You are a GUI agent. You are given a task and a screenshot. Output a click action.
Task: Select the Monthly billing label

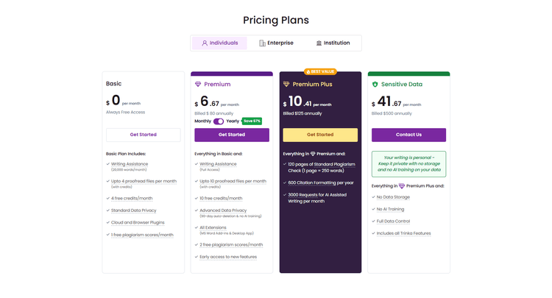point(202,121)
